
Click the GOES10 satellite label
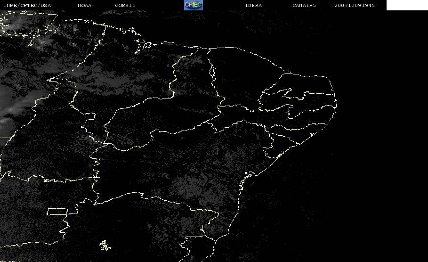click(x=125, y=6)
